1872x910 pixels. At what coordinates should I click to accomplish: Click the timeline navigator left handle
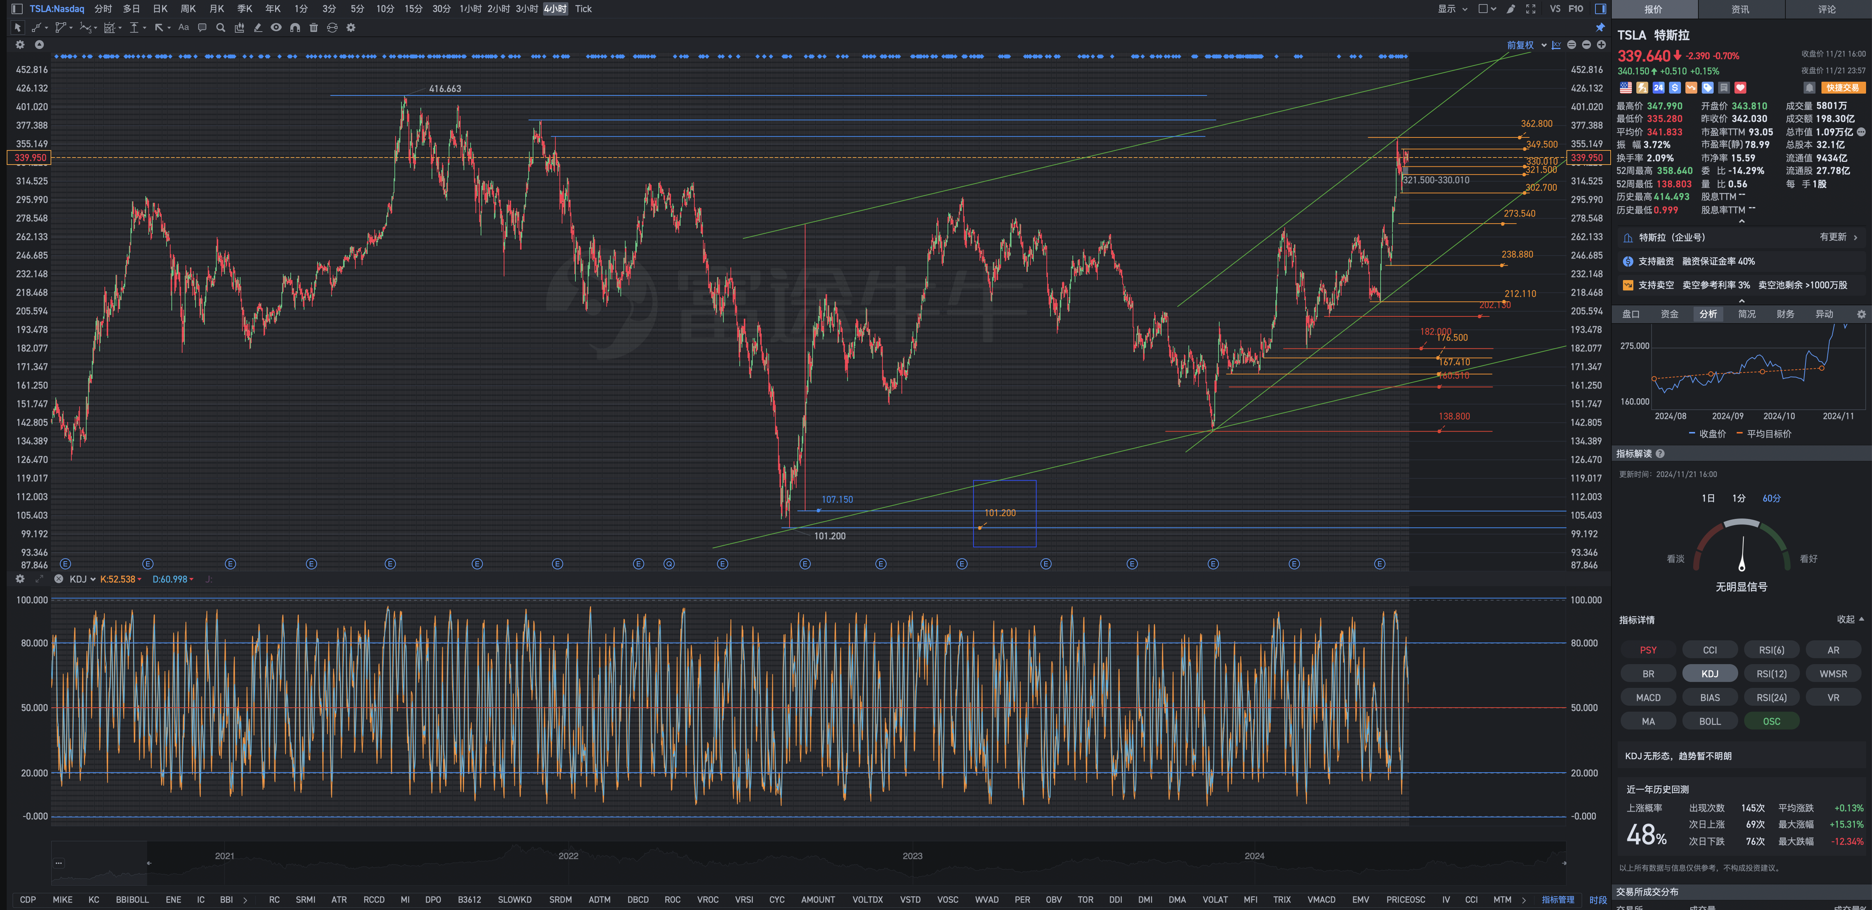[149, 864]
